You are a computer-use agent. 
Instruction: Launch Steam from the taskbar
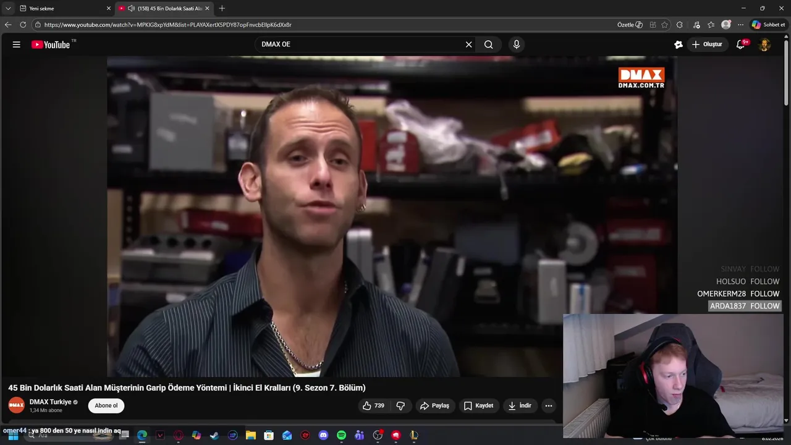[x=214, y=435]
